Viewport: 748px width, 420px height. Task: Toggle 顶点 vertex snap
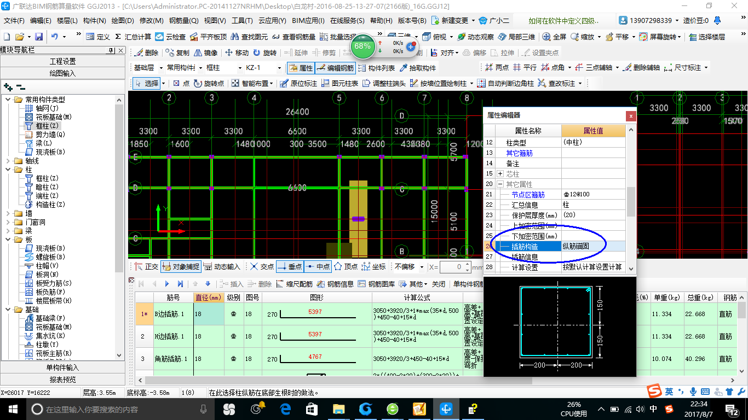[x=346, y=267]
